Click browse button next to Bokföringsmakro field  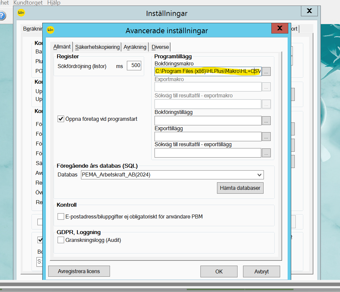pyautogui.click(x=266, y=72)
